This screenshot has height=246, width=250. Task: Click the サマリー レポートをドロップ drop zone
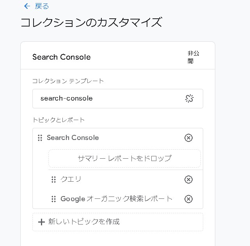[x=124, y=158]
